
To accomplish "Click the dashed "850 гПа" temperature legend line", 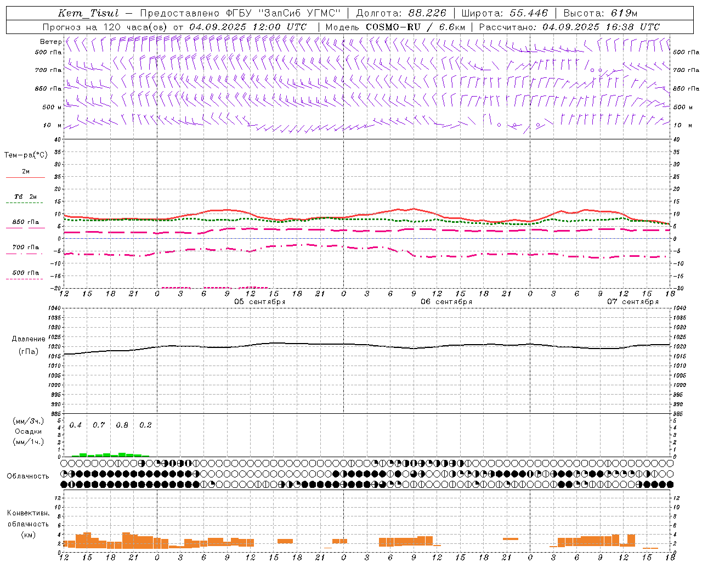I will [25, 227].
